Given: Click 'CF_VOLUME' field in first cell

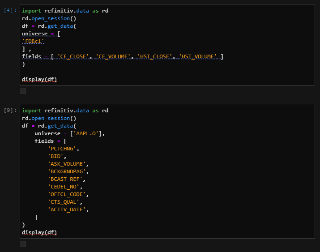Looking at the screenshot, I should 113,56.
